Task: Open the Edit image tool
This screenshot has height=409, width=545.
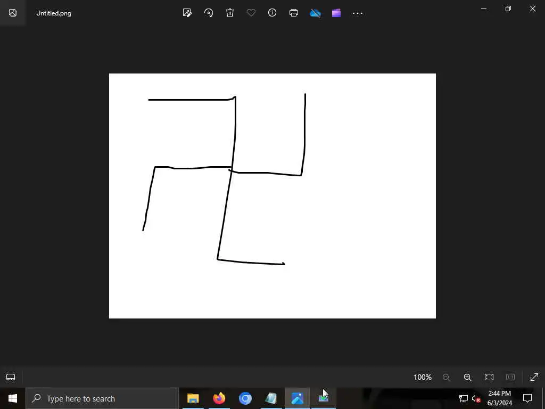Action: [x=187, y=13]
